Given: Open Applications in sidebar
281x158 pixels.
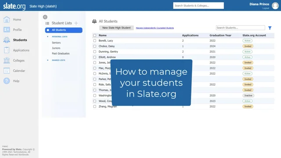Looking at the screenshot, I should point(21,50).
